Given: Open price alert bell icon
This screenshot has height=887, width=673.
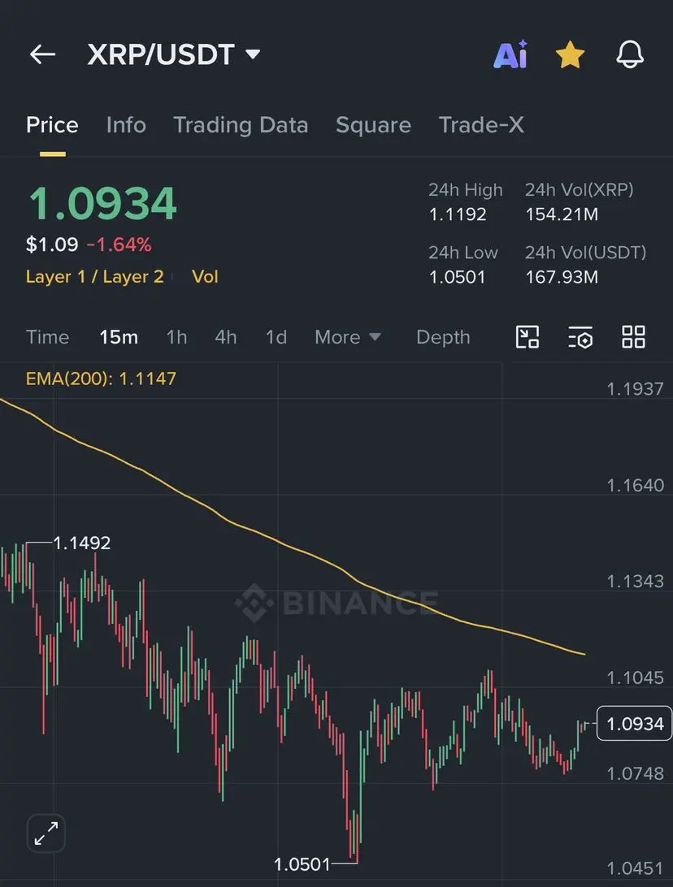Looking at the screenshot, I should coord(629,55).
